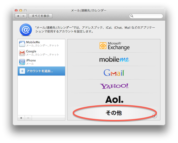The image size is (178, 143).
Task: Choose the Microsoft Exchange logo
Action: tap(115, 46)
